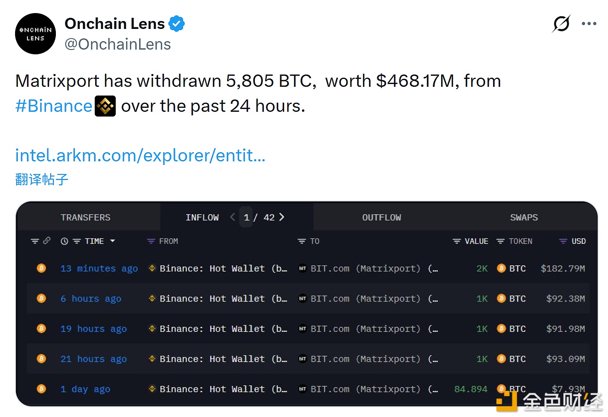This screenshot has width=608, height=417.
Task: Click the Binance hot wallet icon on the 19 hours row
Action: (152, 329)
